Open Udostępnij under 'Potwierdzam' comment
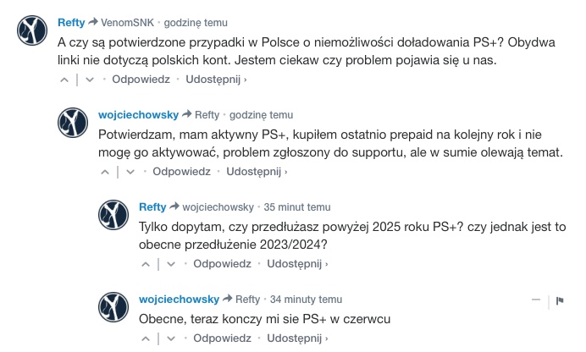Screen dimensions: 586x352 [257, 171]
